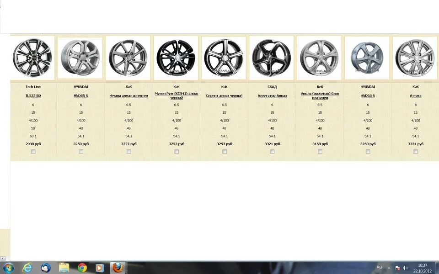Image resolution: width=439 pixels, height=274 pixels.
Task: Follow the Аттика link
Action: pyautogui.click(x=416, y=95)
